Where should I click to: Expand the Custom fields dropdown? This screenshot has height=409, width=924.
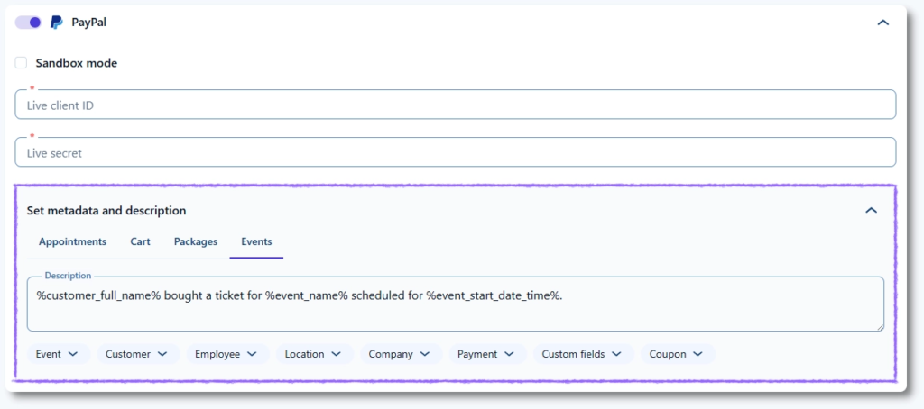pyautogui.click(x=582, y=354)
